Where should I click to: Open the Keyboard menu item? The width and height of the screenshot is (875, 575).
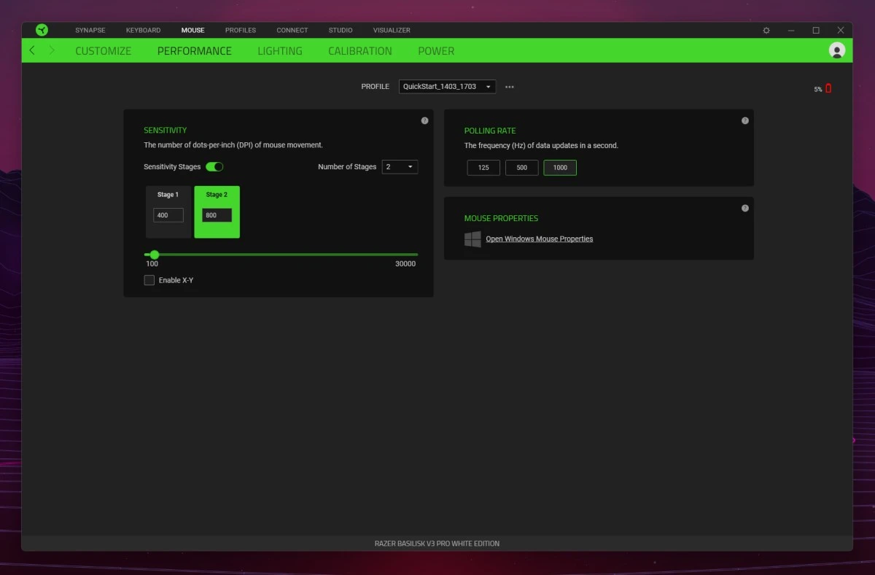coord(143,31)
